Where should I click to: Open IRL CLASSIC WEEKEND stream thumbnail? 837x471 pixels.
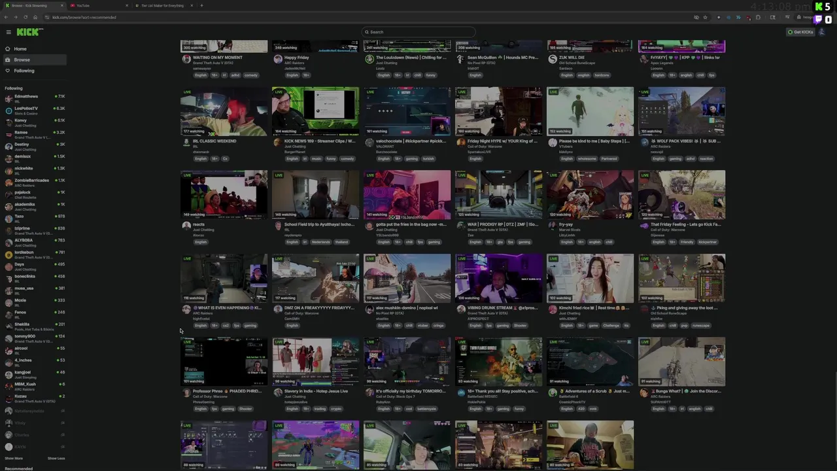[224, 111]
